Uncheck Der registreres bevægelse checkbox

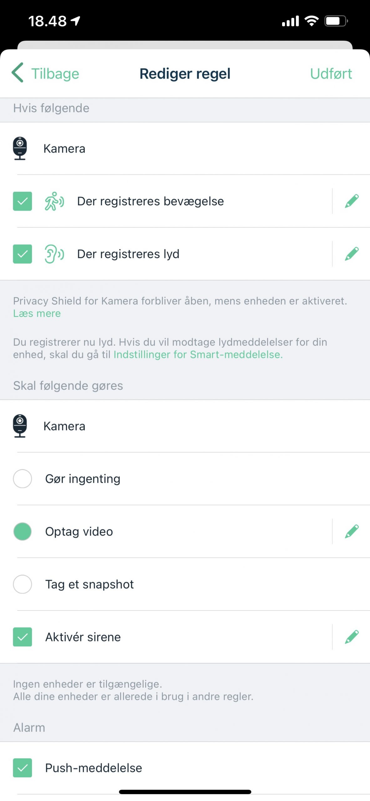click(22, 201)
